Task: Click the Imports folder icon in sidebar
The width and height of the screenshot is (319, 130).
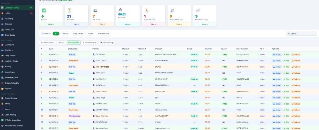Action: (x=2, y=89)
